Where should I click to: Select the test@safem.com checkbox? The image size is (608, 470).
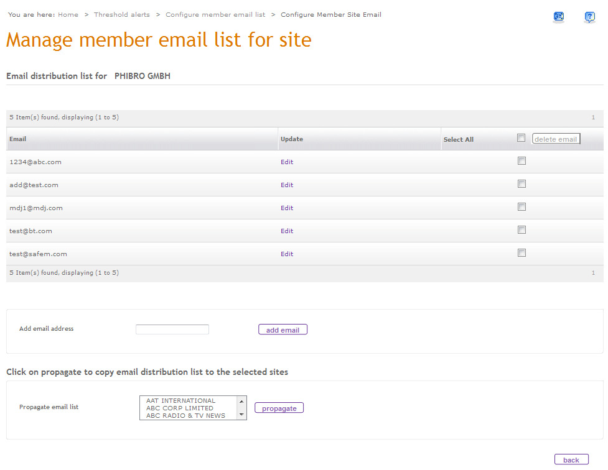click(x=521, y=253)
